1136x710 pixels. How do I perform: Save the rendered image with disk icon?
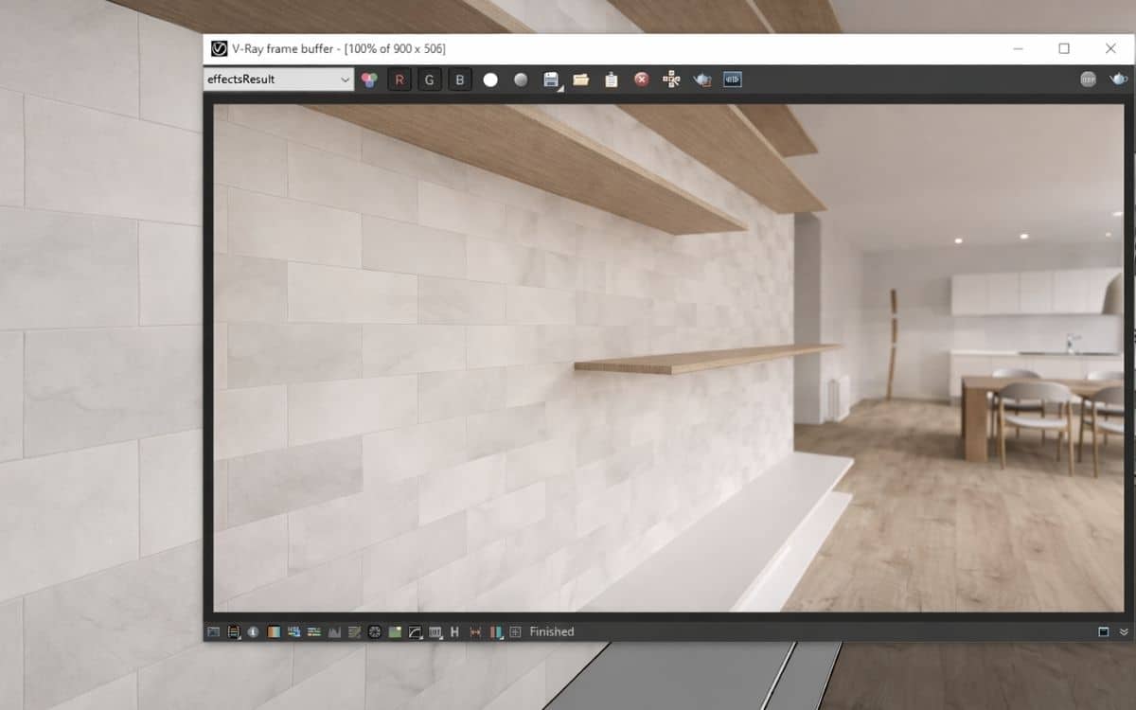click(551, 80)
